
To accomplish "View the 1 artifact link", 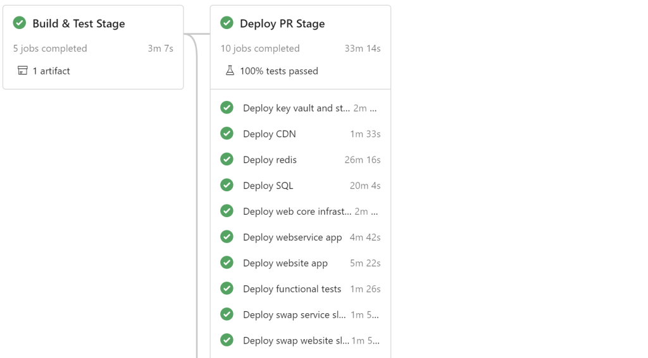I will [51, 71].
